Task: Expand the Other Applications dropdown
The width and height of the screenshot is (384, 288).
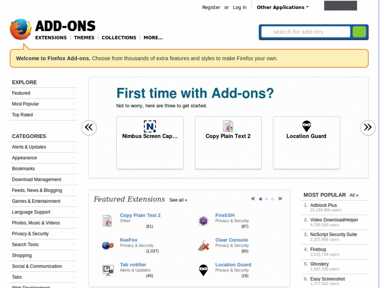Action: tap(283, 7)
